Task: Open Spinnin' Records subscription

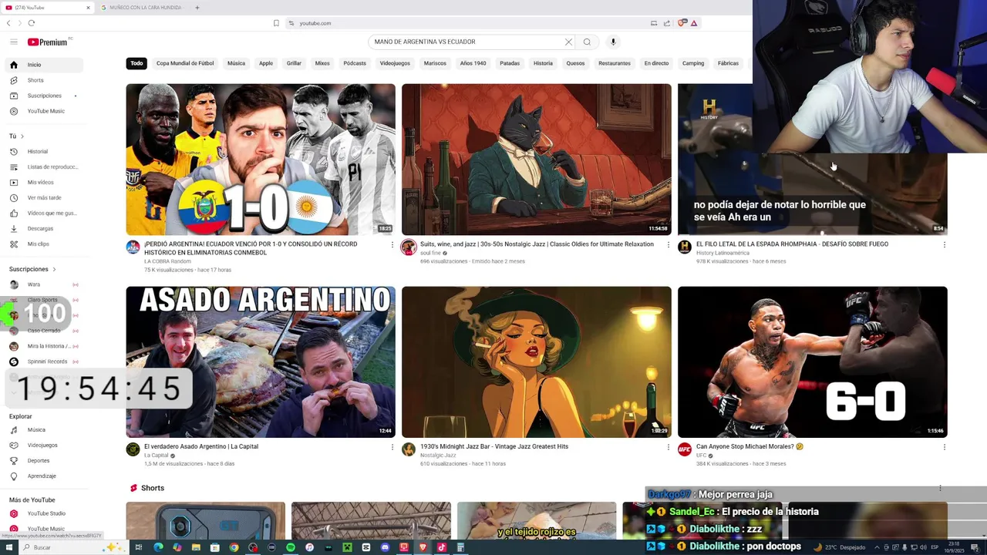Action: point(44,362)
